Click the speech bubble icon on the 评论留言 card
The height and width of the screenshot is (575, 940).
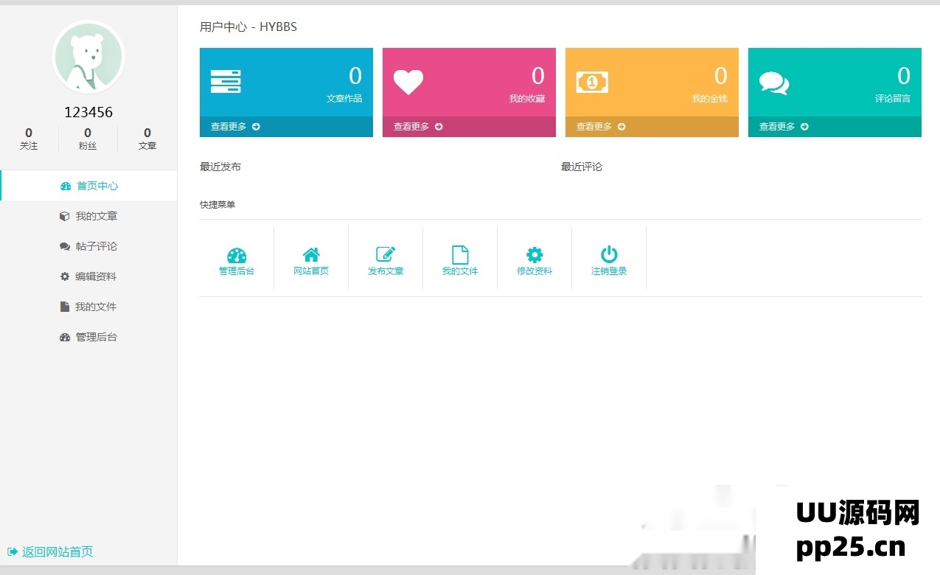tap(773, 81)
